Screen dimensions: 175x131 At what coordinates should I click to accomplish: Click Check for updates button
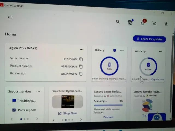(150, 39)
